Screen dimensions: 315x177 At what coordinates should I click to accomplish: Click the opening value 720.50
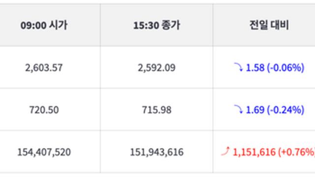point(44,110)
